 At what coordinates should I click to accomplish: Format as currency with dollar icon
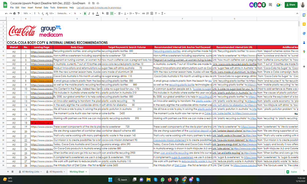coord(35,13)
